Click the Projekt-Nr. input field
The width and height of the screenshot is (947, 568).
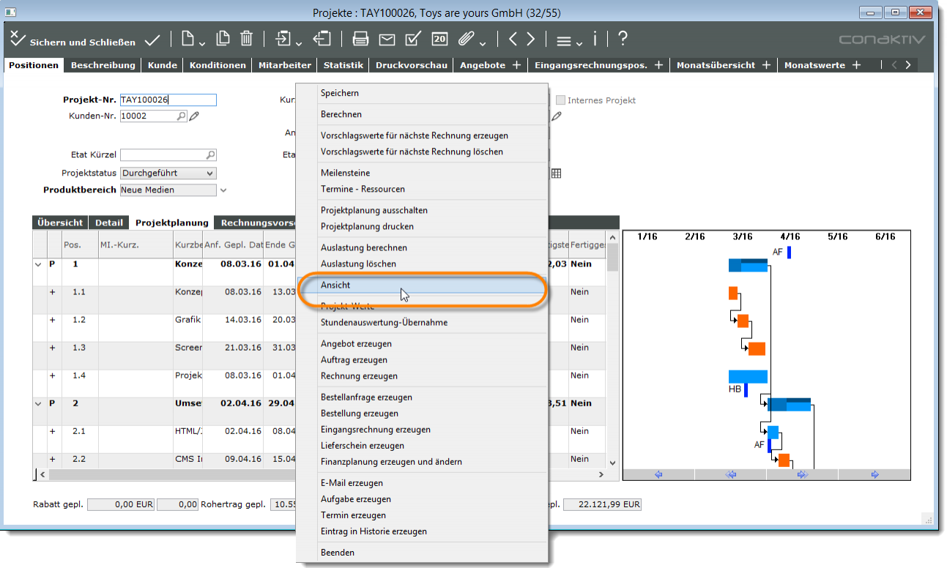(168, 100)
